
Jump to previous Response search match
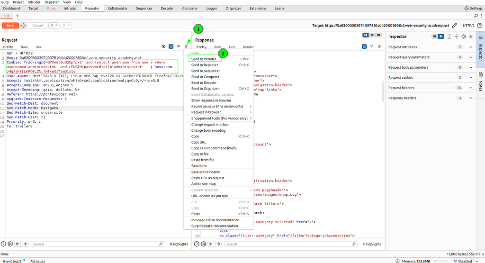pos(211,244)
